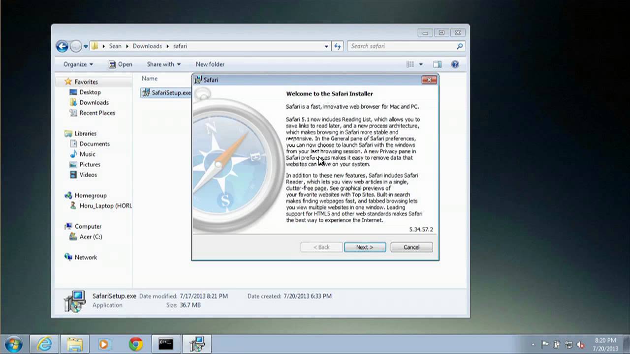Click the Action Center flag tray icon
Screen dimensions: 630x354
pos(545,345)
